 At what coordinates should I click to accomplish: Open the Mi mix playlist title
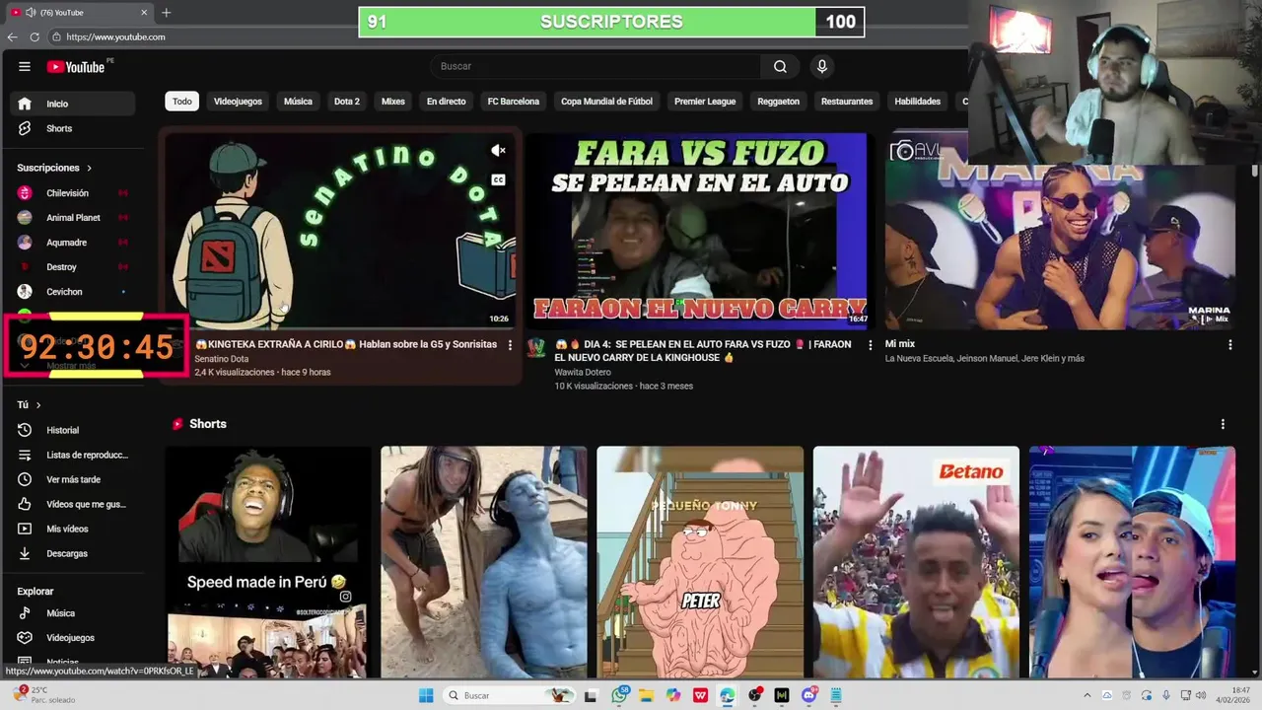click(x=900, y=344)
